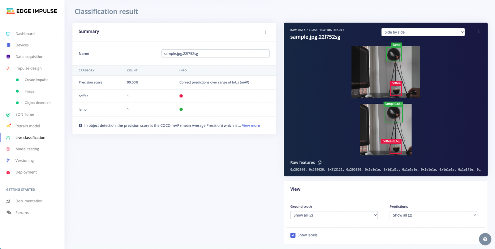Click the INFO column header
This screenshot has width=495, height=249.
(183, 70)
